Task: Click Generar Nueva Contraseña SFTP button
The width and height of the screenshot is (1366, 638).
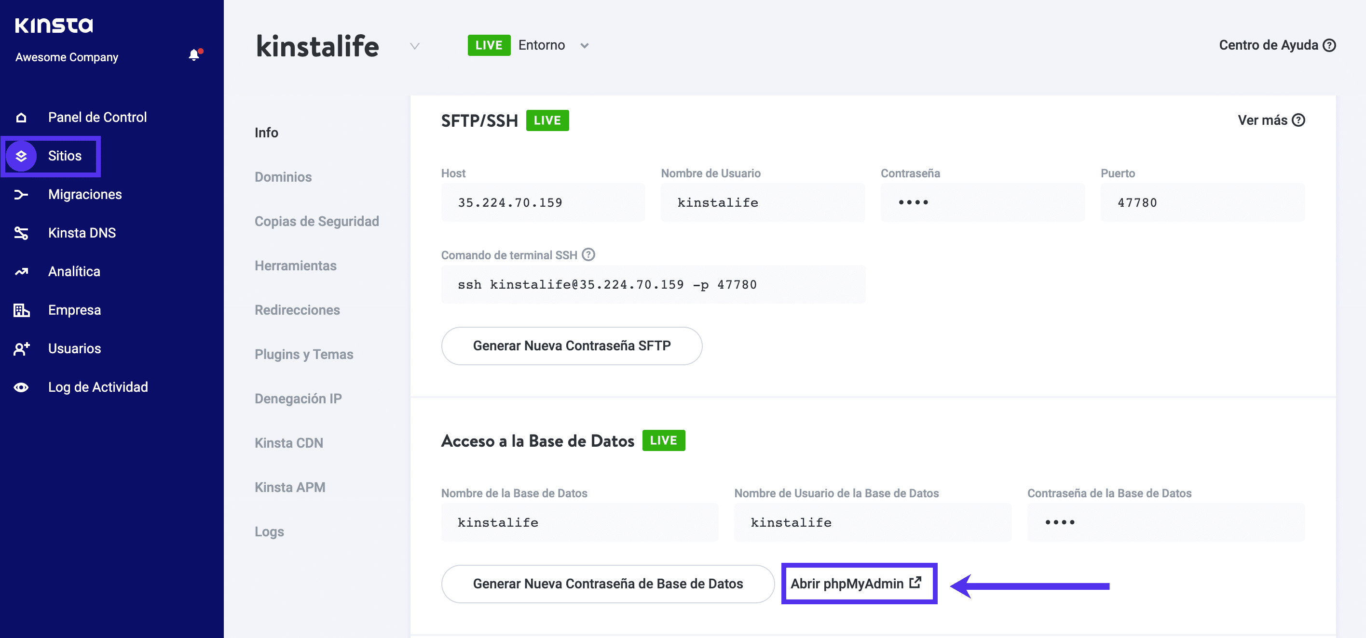Action: [x=571, y=346]
